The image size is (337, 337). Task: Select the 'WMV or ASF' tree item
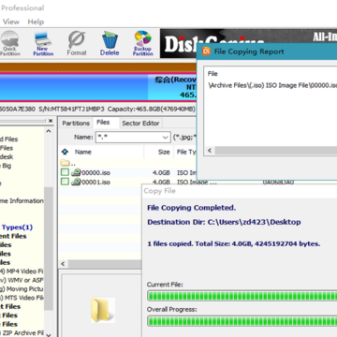tap(22, 280)
